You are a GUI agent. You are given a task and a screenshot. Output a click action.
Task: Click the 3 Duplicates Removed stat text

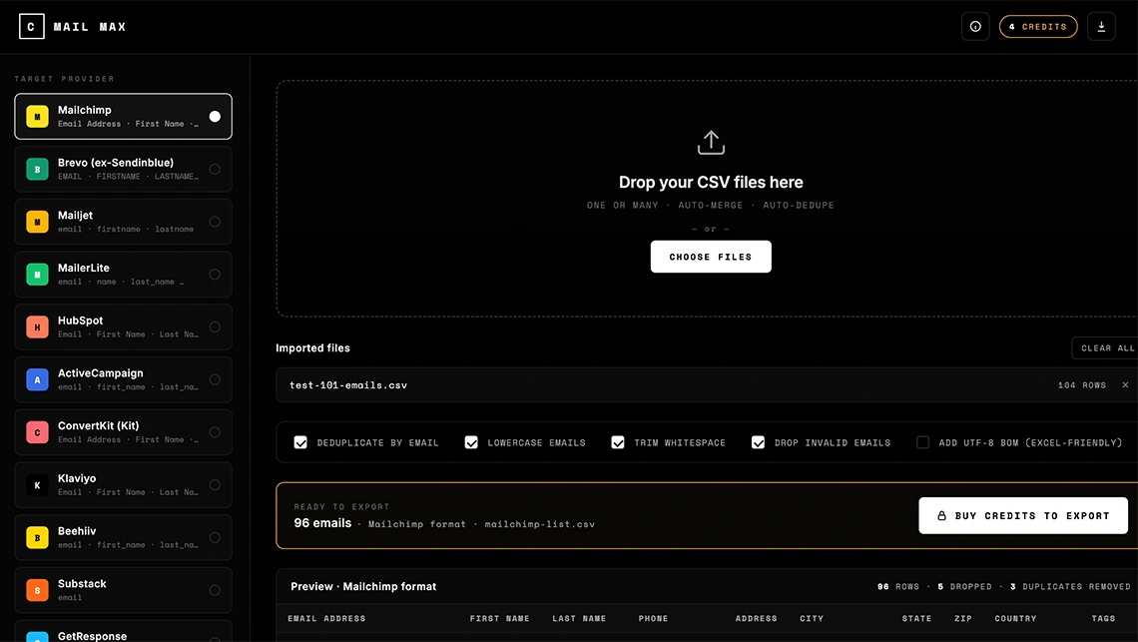tap(1070, 587)
